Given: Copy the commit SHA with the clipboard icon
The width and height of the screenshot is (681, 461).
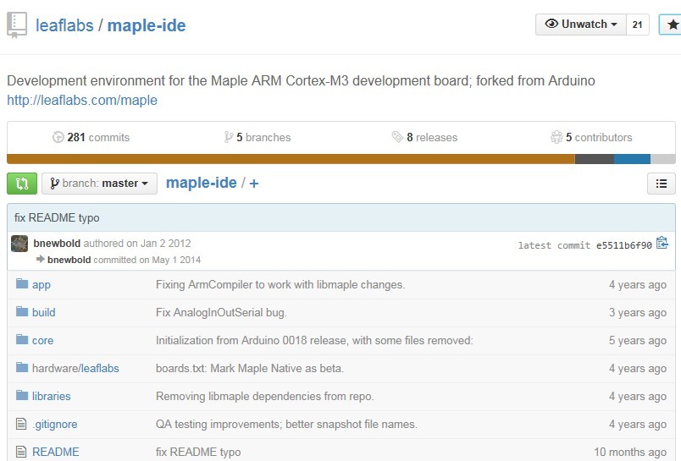Looking at the screenshot, I should [662, 243].
